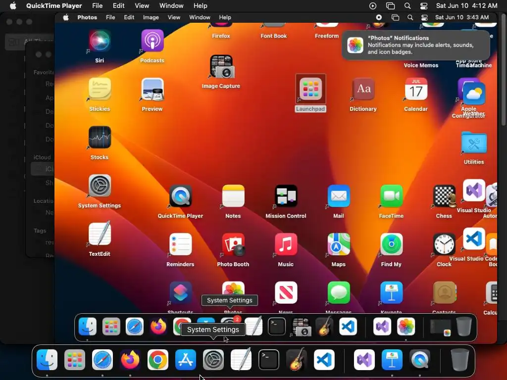Open the Contacts desktop icon

[x=444, y=293]
